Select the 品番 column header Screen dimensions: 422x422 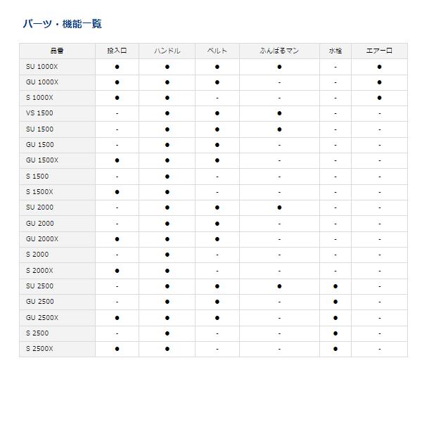pyautogui.click(x=57, y=51)
